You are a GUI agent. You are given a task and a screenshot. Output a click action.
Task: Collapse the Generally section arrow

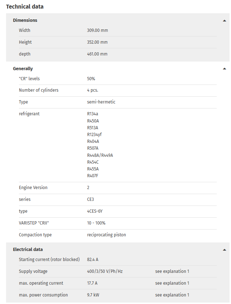click(224, 69)
